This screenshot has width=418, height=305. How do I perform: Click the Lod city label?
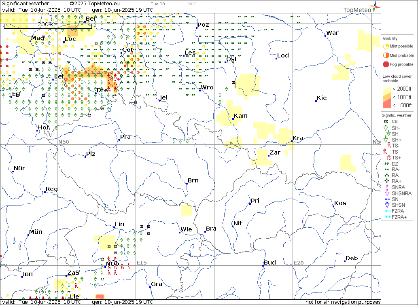coord(283,55)
